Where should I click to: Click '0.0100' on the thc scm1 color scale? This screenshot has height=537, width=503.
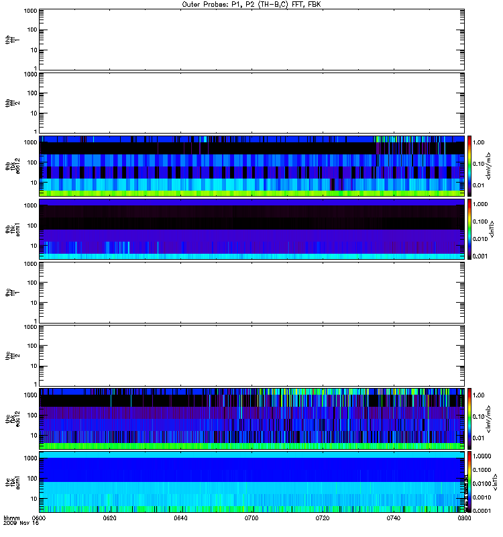[x=482, y=483]
